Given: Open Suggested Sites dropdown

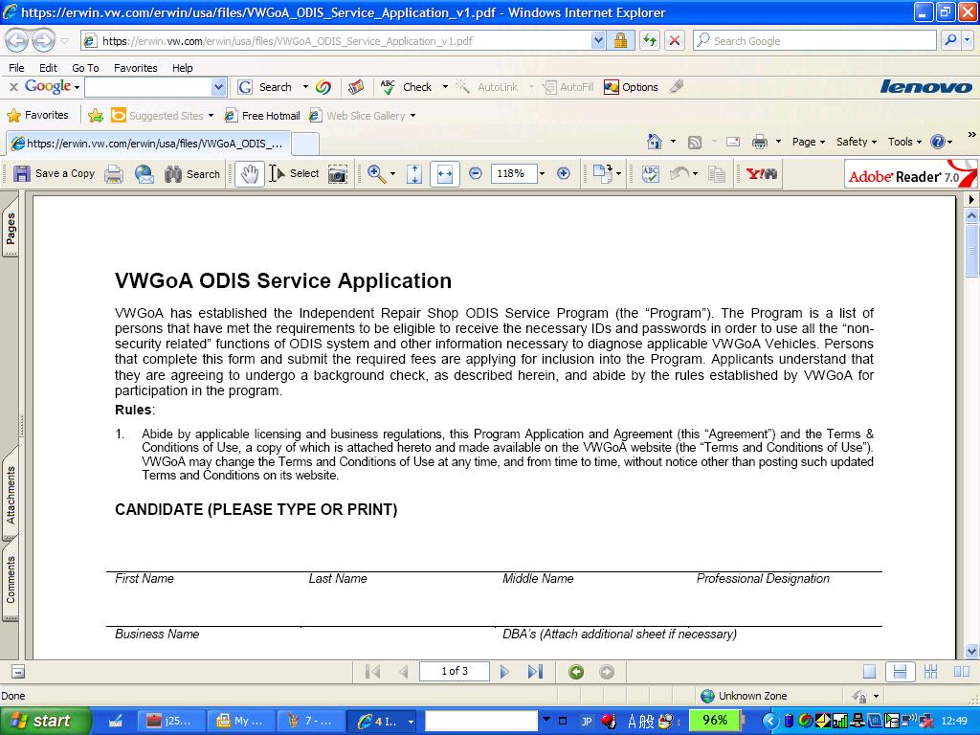Looking at the screenshot, I should pyautogui.click(x=211, y=116).
